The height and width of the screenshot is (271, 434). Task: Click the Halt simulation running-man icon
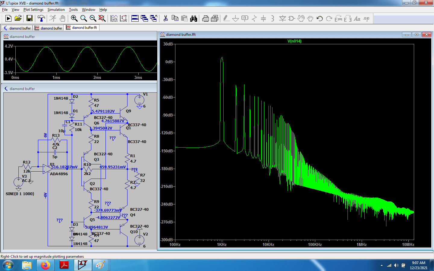53,19
